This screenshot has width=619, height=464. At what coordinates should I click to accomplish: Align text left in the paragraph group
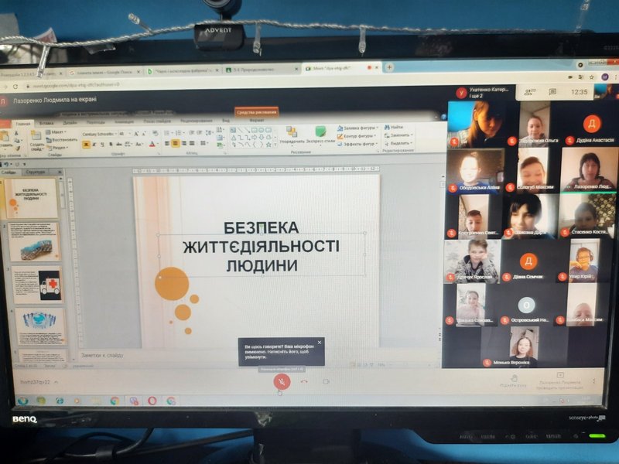point(167,144)
